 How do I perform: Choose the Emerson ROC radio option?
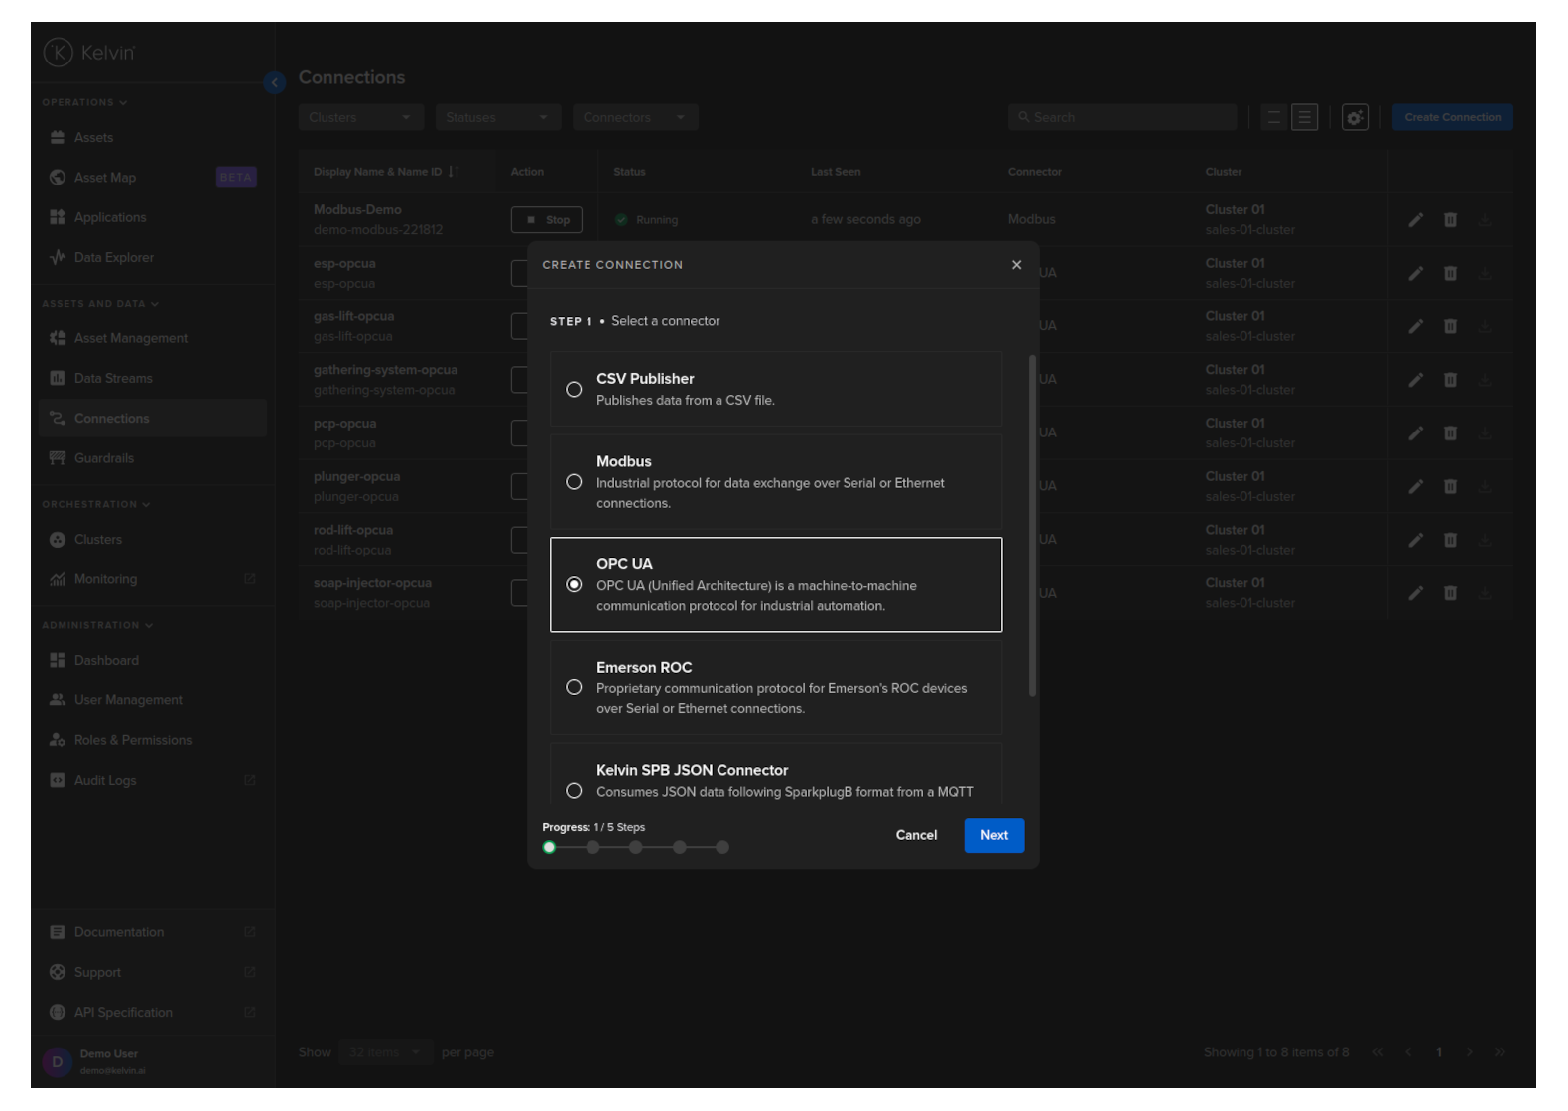(574, 687)
